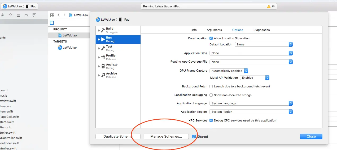Select the Test action wrench icon
Screen dimensions: 337x150
click(103, 48)
